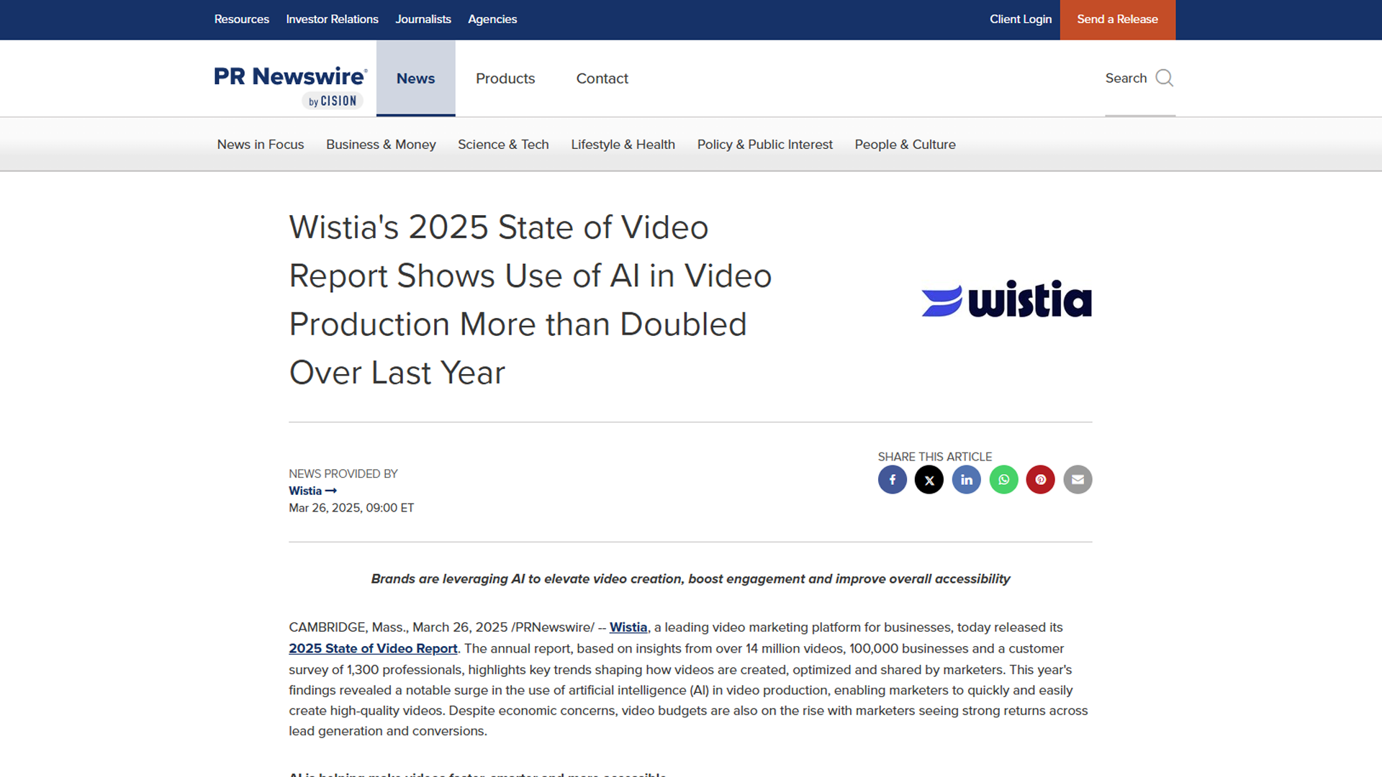Open the PR Newswire logo homepage
The height and width of the screenshot is (777, 1382).
(291, 86)
